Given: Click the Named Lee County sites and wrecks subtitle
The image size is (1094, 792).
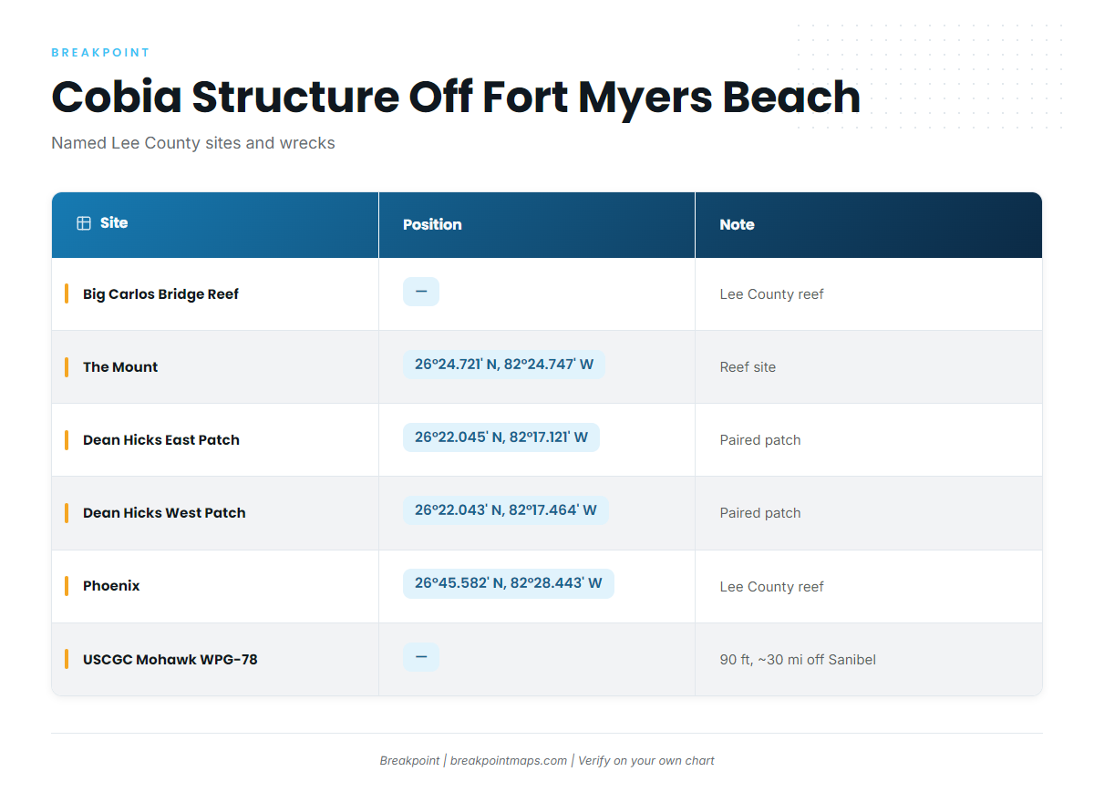Looking at the screenshot, I should click(x=193, y=143).
